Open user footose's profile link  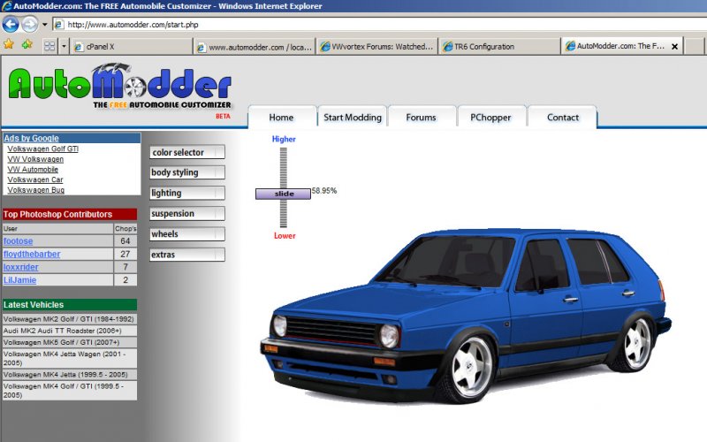tap(18, 240)
